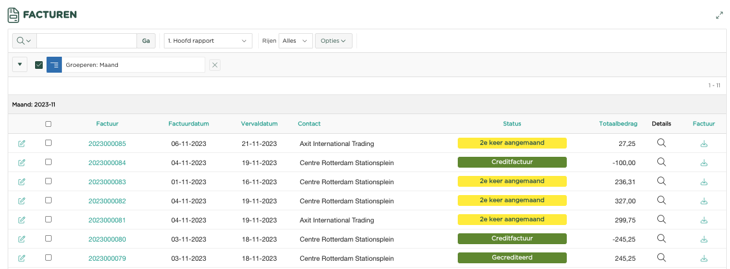The width and height of the screenshot is (730, 269).
Task: Download invoice 2023000080 file
Action: (x=704, y=239)
